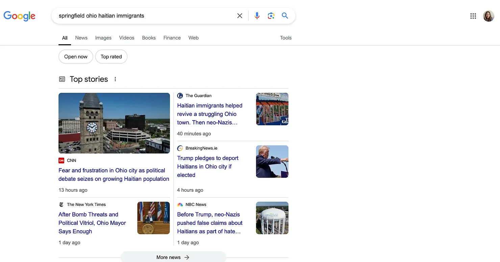Viewport: 500px width, 262px height.
Task: Switch to the News tab
Action: point(81,38)
